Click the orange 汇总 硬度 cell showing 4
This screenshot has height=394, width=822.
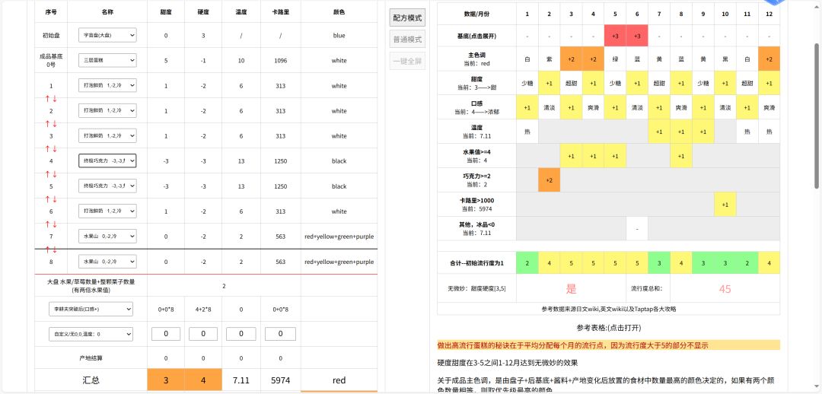[x=203, y=380]
